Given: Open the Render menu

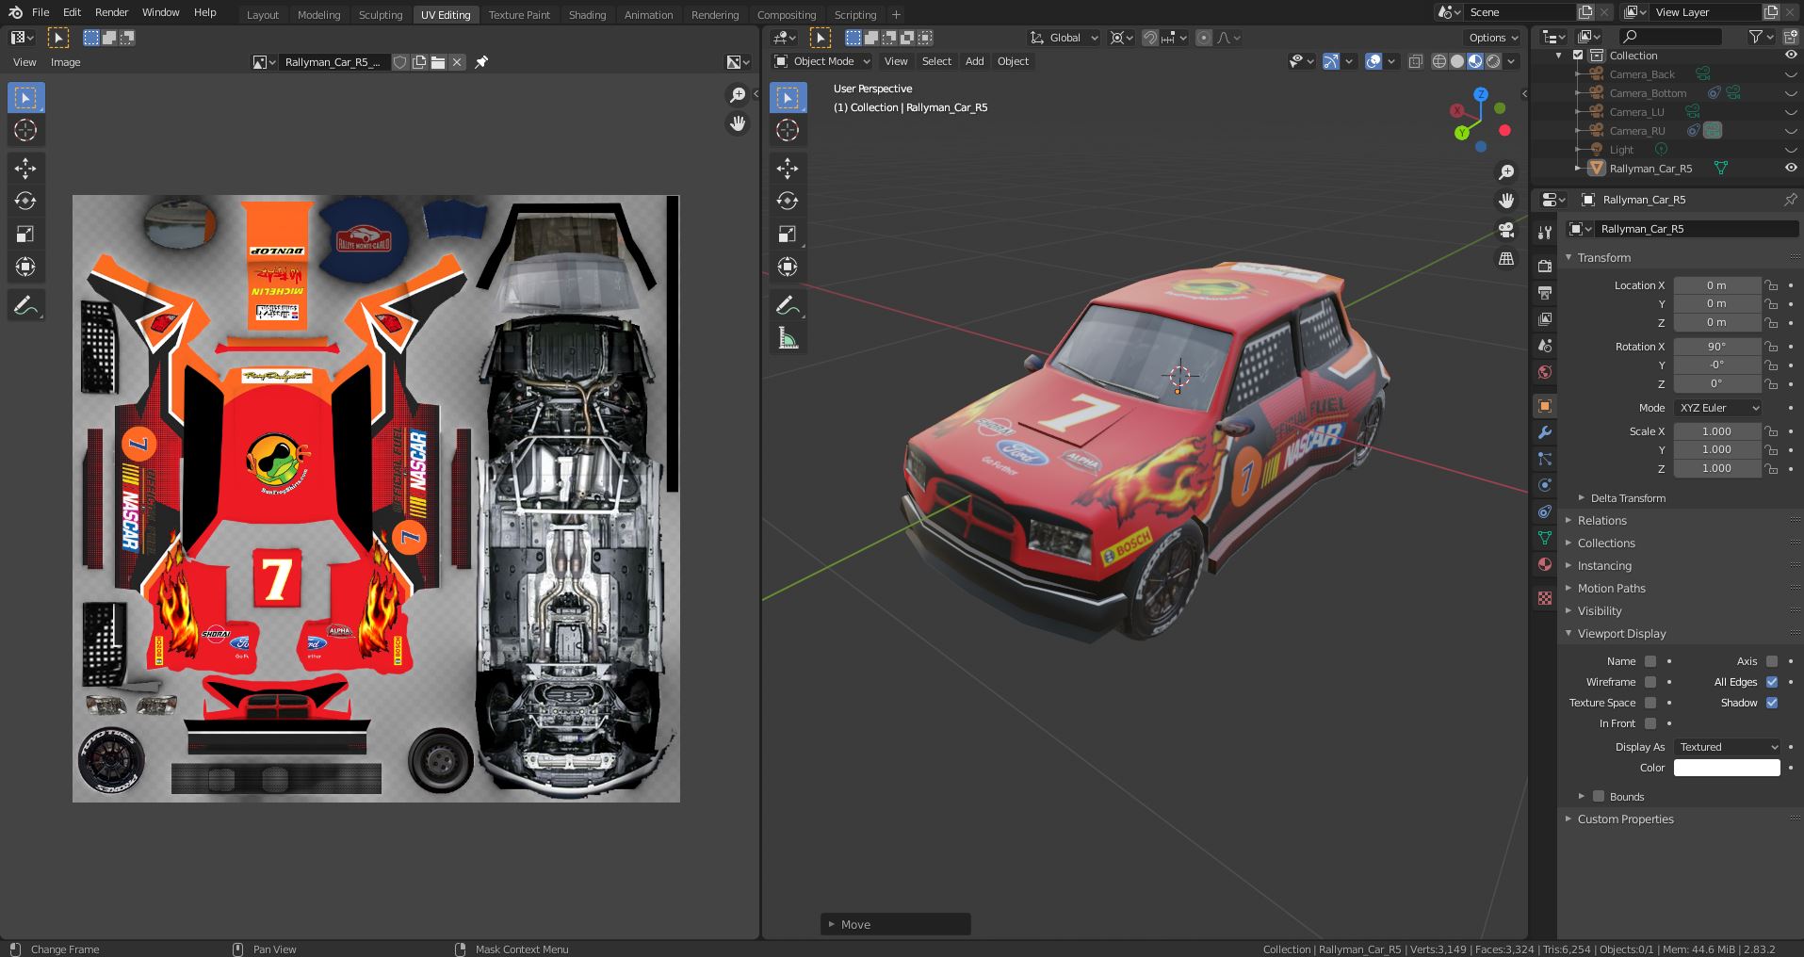Looking at the screenshot, I should 111,12.
